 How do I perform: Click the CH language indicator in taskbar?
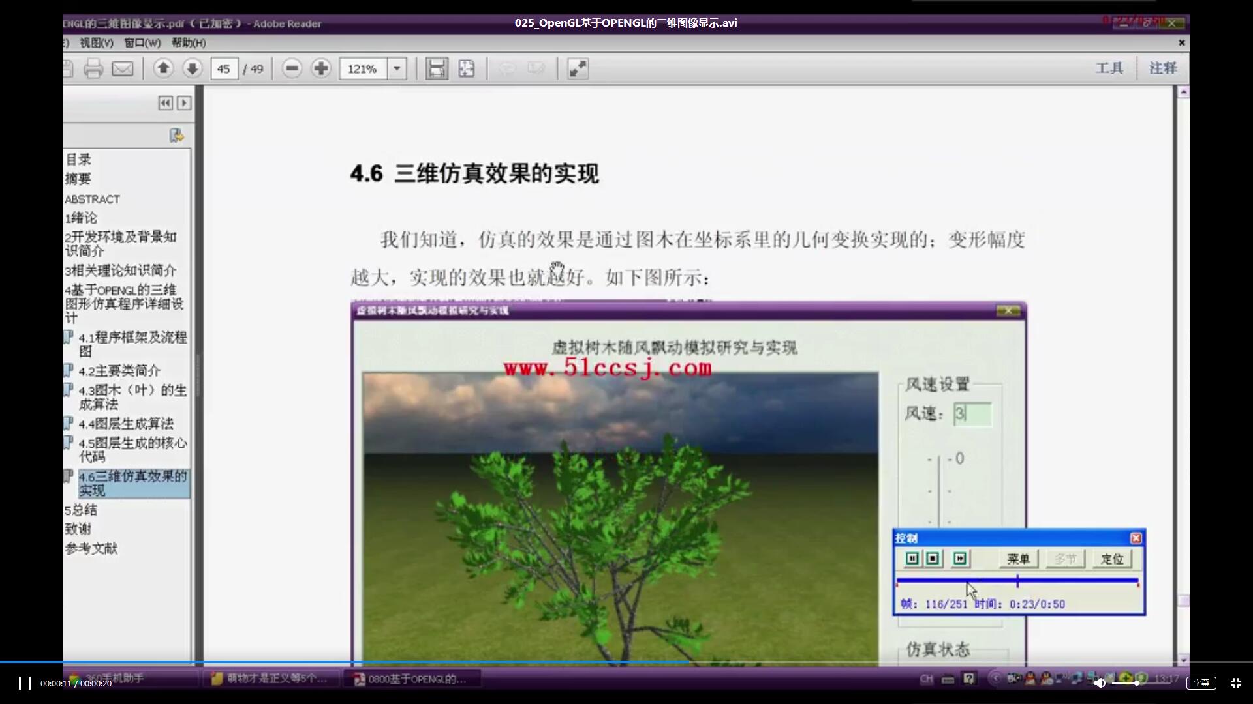926,679
